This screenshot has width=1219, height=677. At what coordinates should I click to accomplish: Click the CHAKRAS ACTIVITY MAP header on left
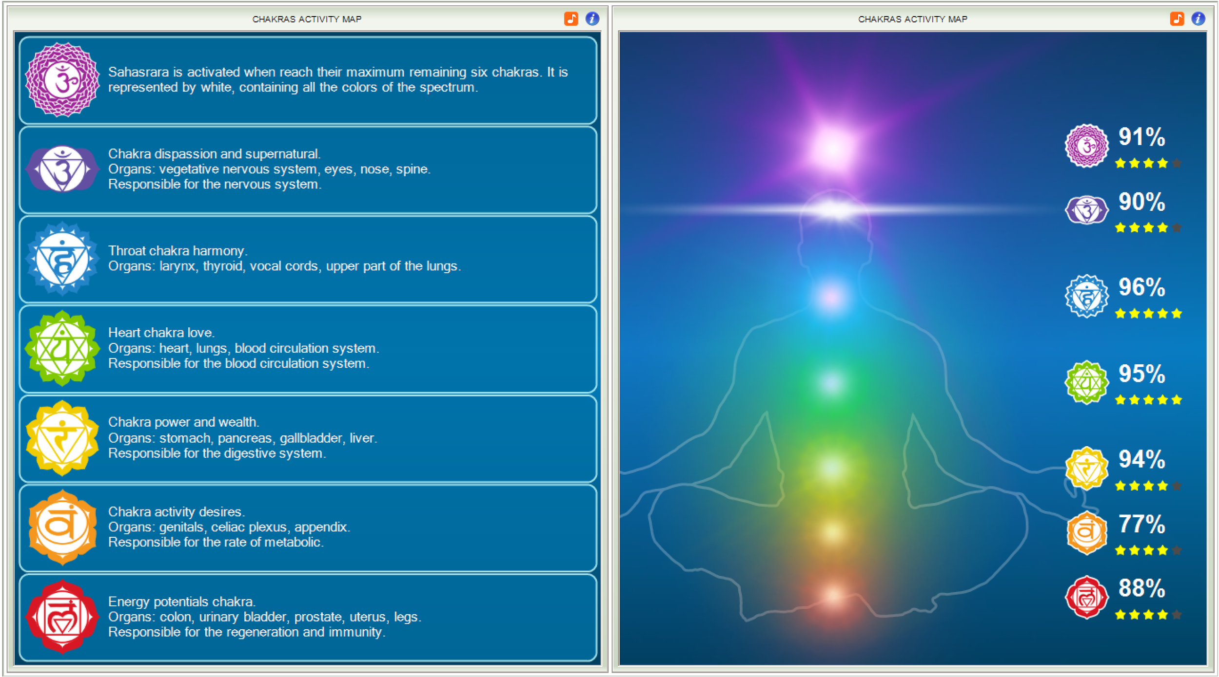(x=307, y=19)
